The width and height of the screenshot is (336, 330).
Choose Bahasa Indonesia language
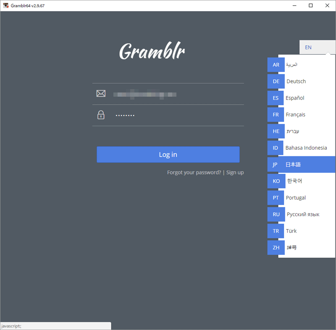301,148
